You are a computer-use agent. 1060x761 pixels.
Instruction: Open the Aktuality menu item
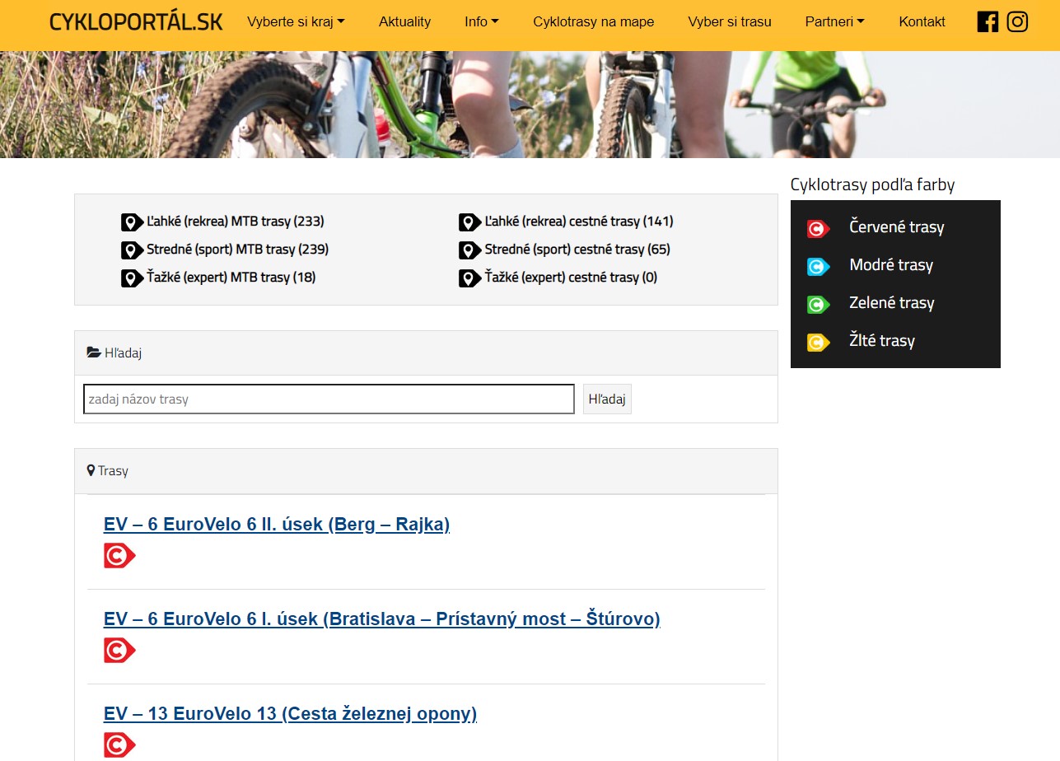pos(404,21)
